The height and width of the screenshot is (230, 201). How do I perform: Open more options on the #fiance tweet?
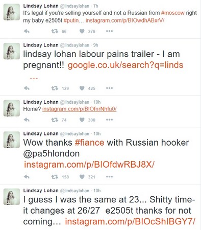point(109,177)
